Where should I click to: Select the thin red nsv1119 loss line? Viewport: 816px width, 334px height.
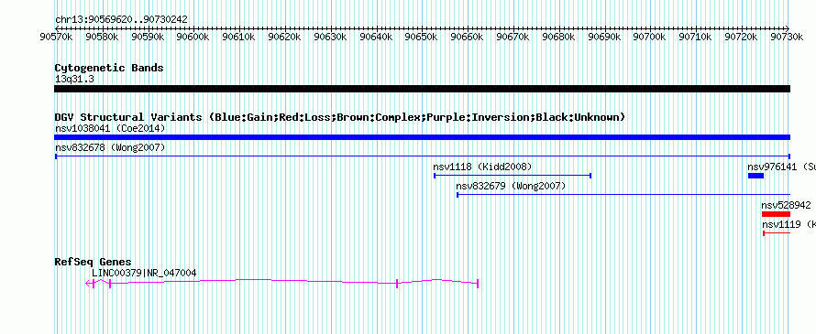777,233
